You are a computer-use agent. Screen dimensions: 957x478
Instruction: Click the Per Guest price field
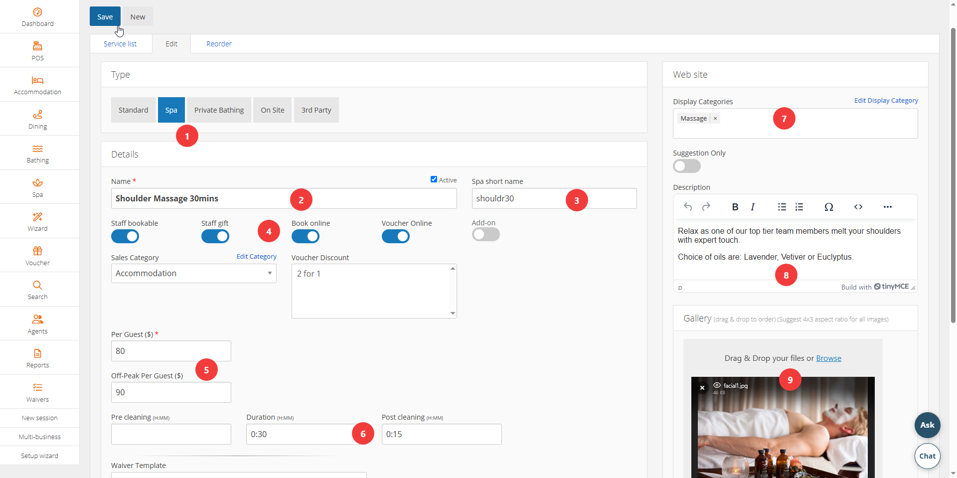click(x=171, y=351)
